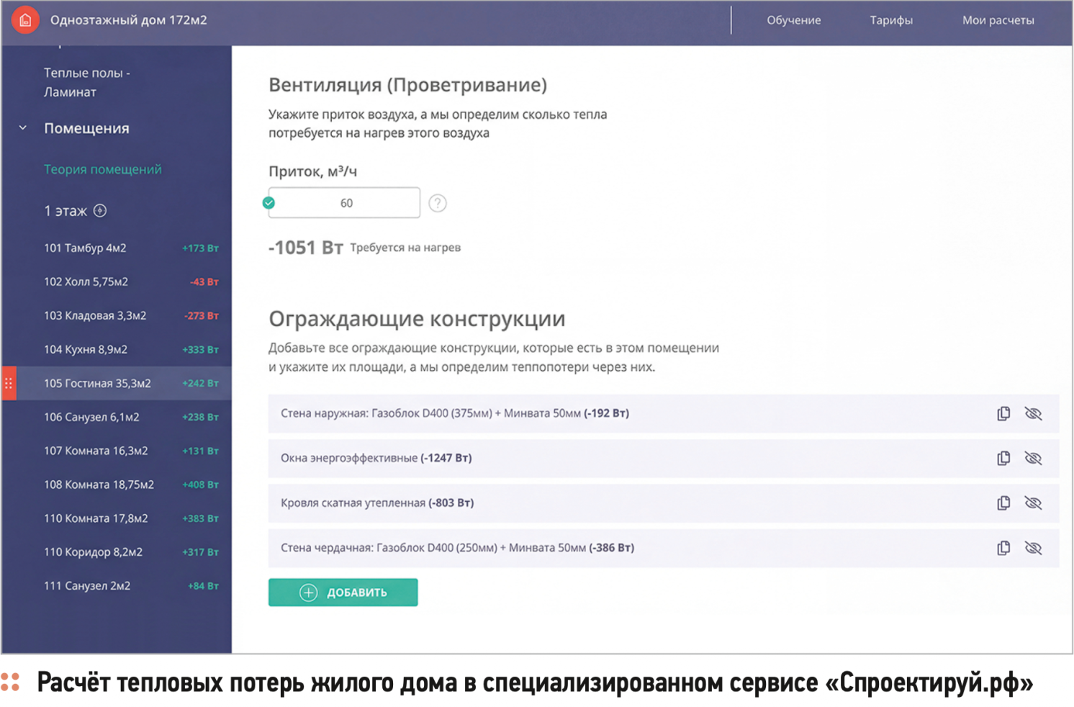Hide the Стена наружная construction
Screen dimensions: 1074x707
[1033, 414]
